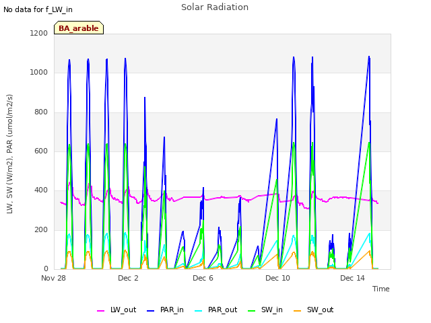
Task: Click the Nov 28 x-axis tick label
Action: (x=53, y=278)
